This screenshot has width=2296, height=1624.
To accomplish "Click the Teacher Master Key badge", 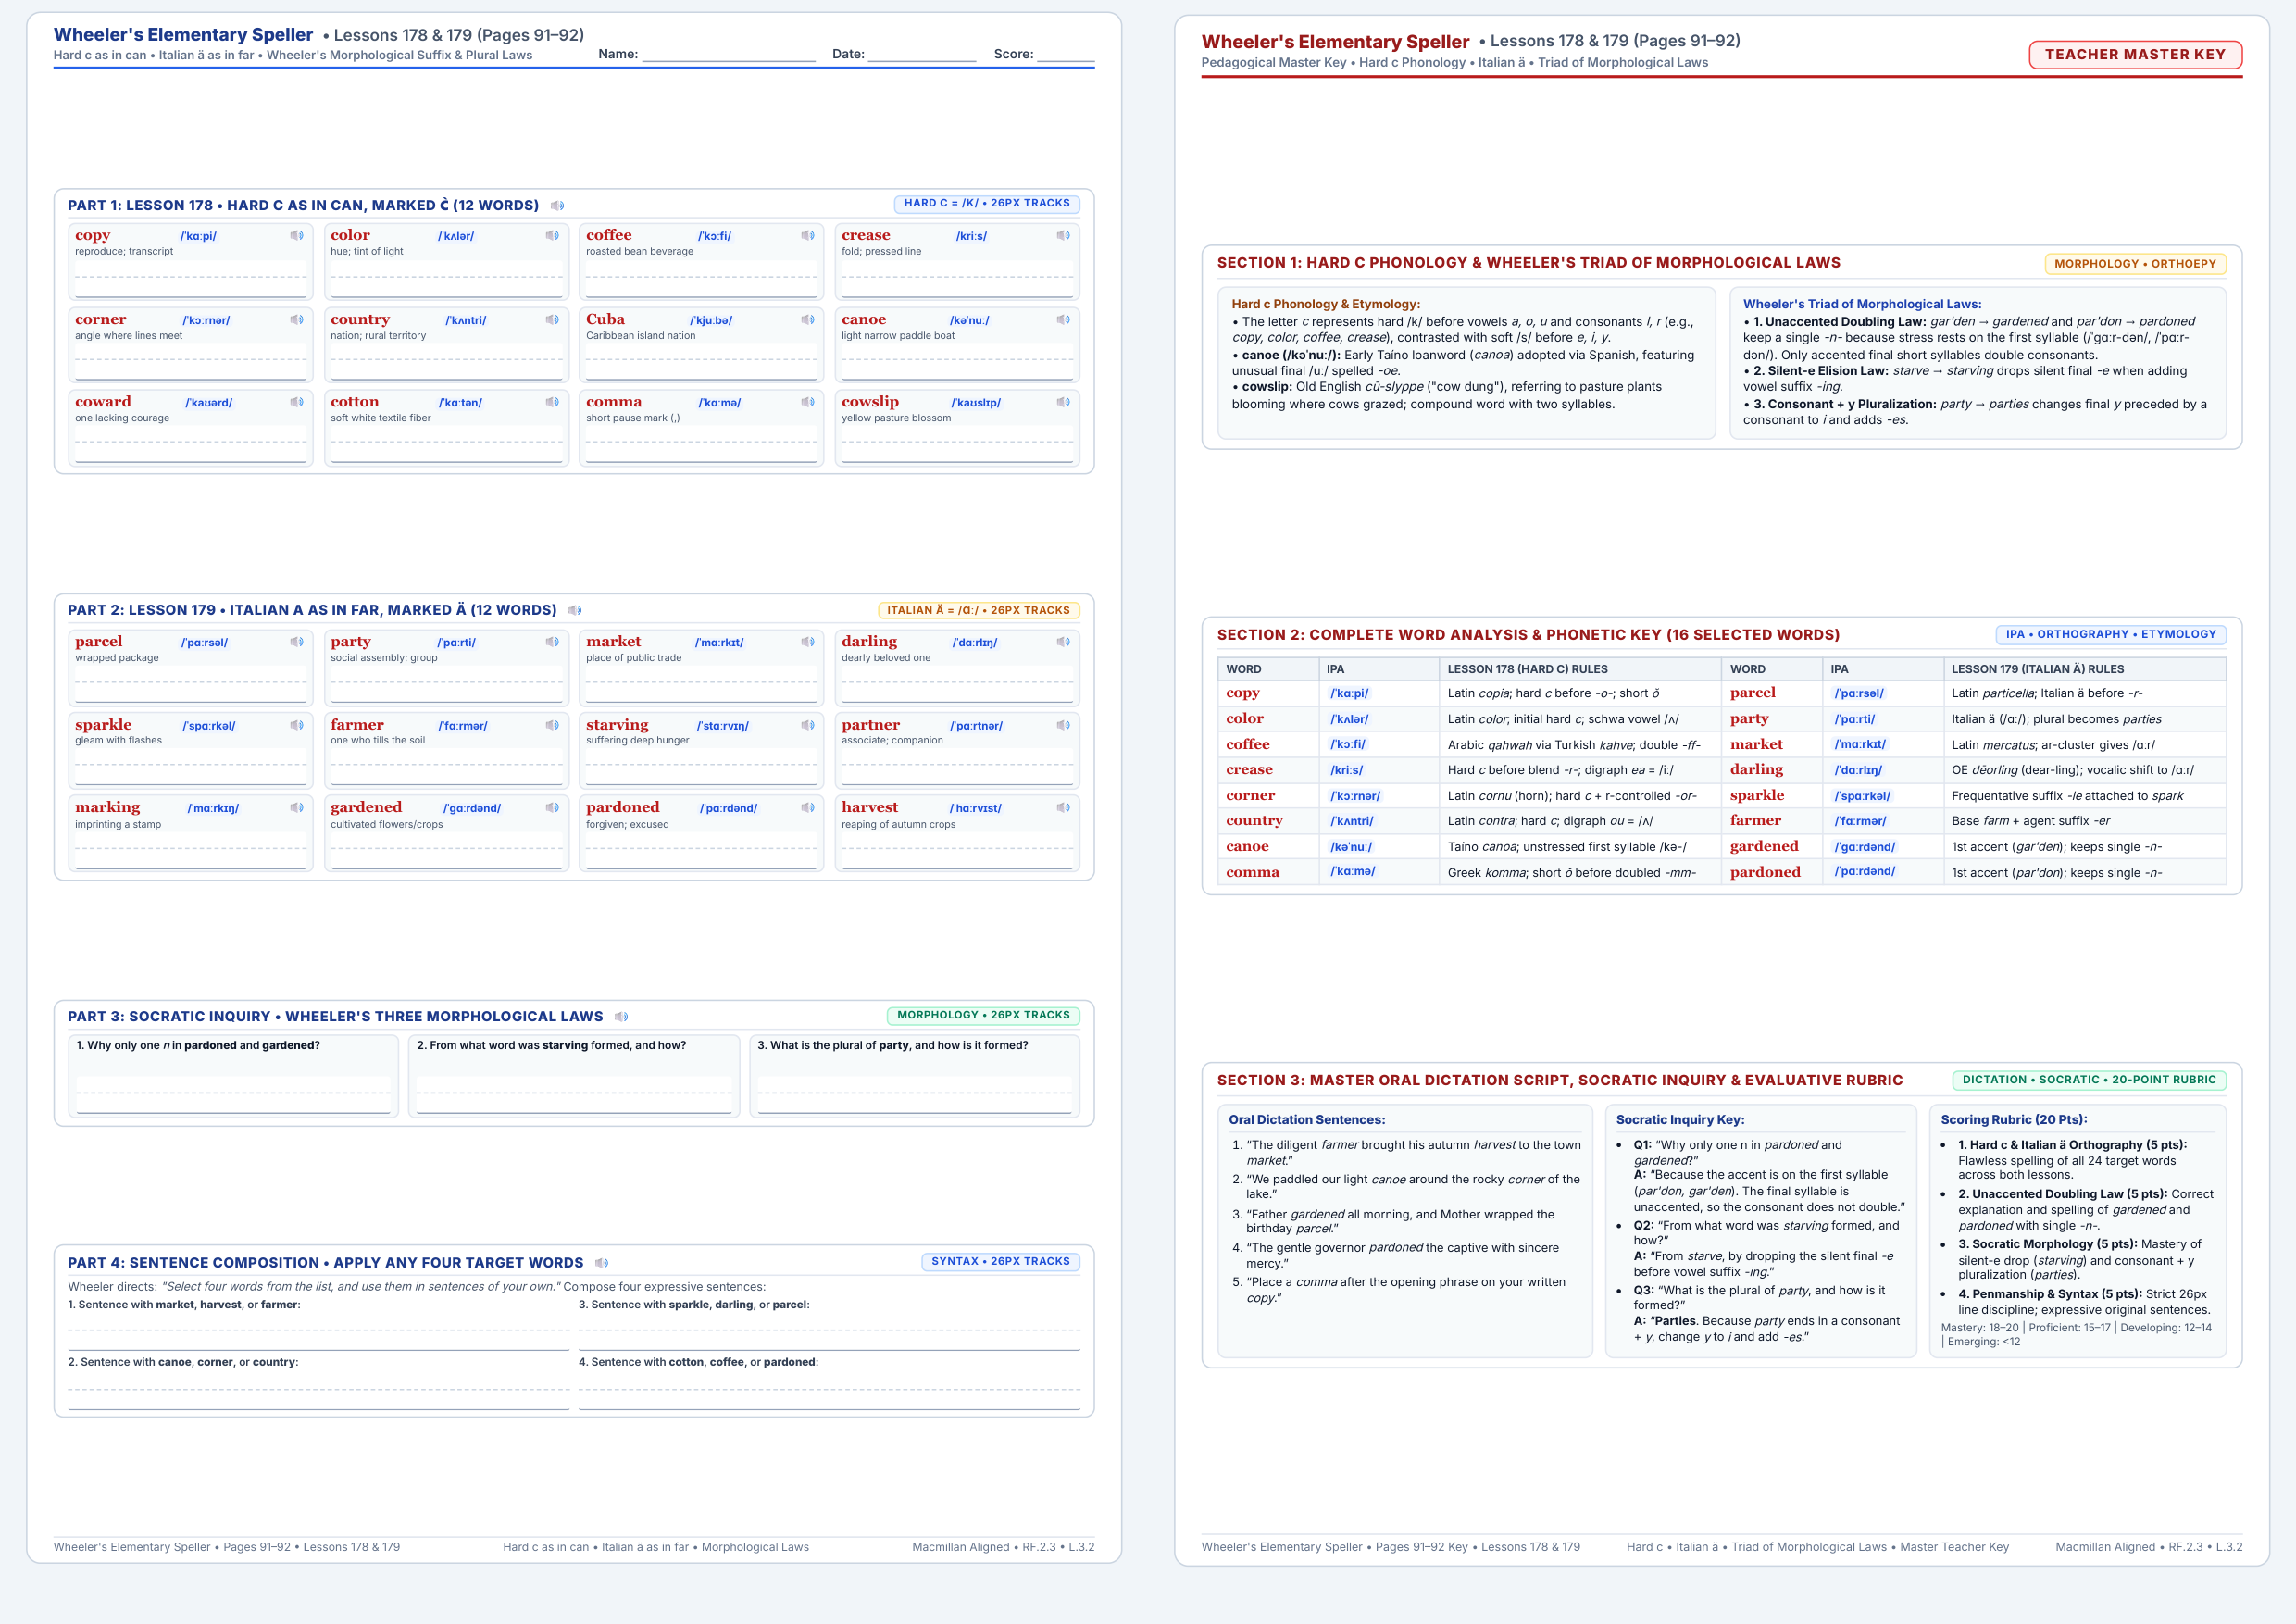I will pos(2135,55).
